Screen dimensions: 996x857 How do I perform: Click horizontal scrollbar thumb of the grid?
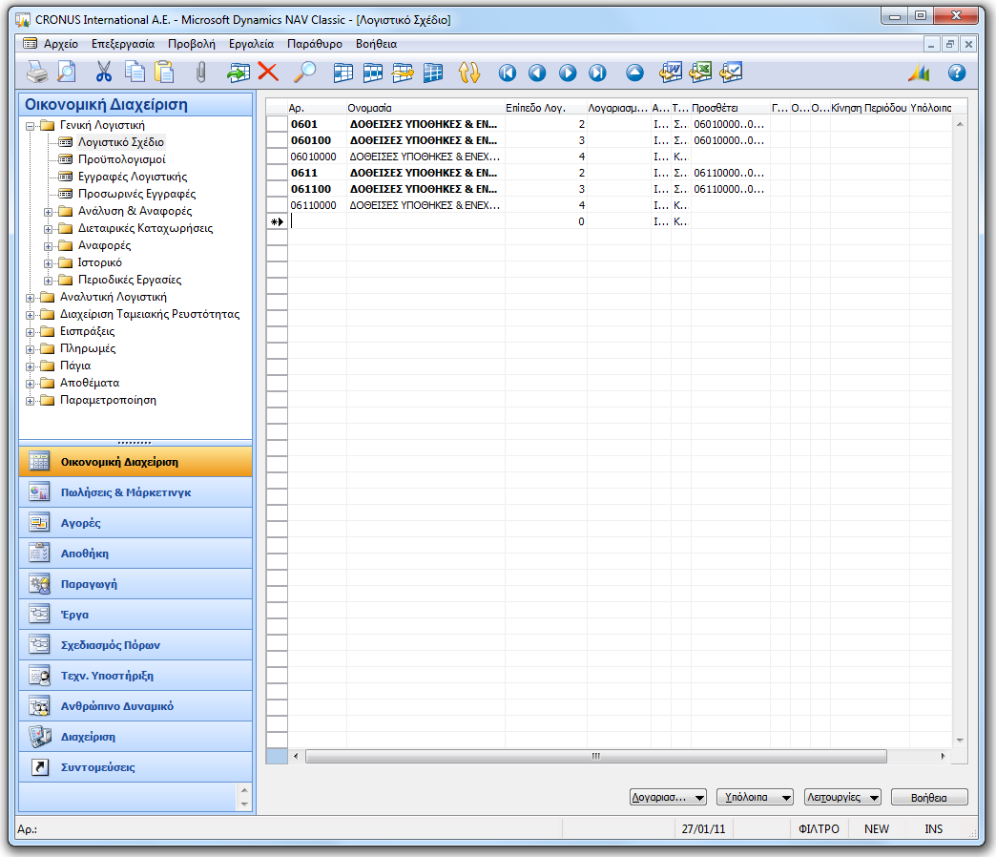(x=596, y=756)
